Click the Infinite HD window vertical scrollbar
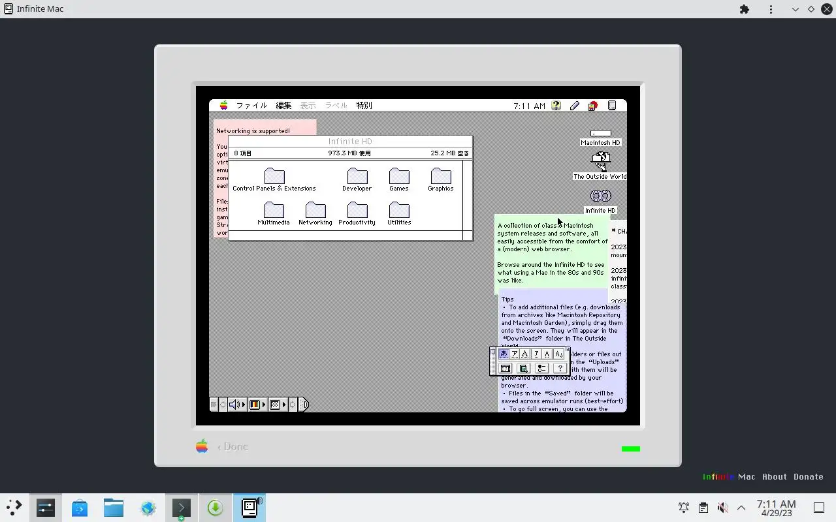This screenshot has width=836, height=522. coord(468,196)
